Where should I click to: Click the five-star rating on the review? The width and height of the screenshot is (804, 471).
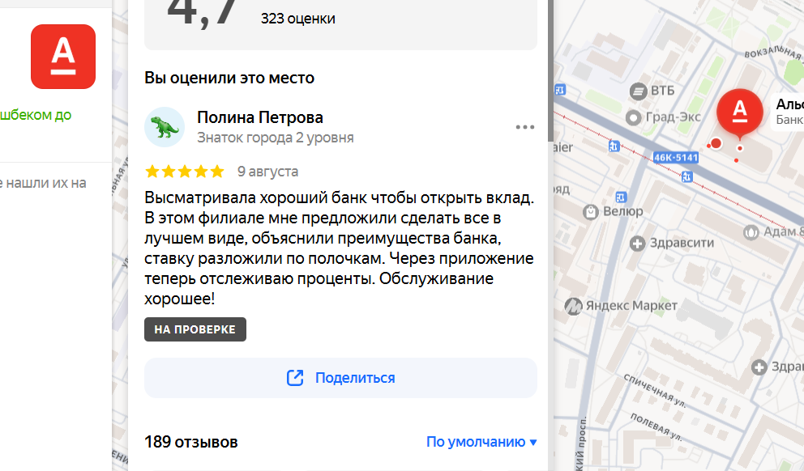click(x=185, y=171)
